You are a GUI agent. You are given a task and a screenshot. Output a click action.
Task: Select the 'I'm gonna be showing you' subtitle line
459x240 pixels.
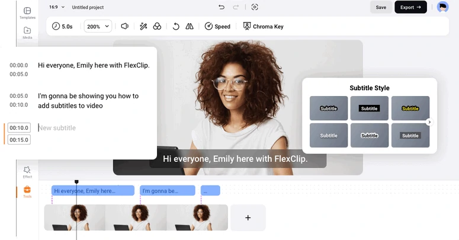(x=88, y=101)
